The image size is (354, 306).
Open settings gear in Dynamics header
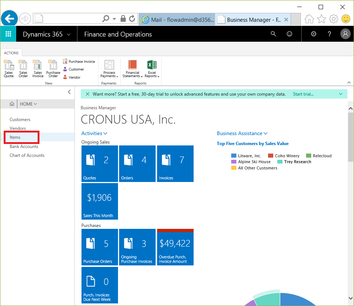coord(313,34)
